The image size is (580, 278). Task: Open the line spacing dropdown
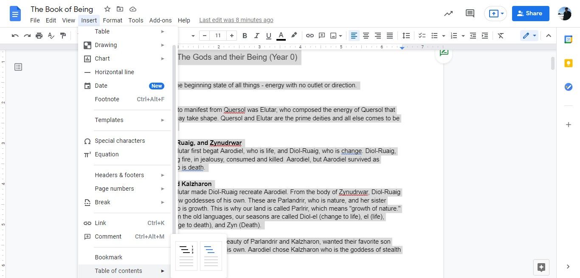click(x=406, y=36)
